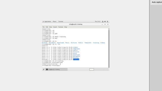Click the power/battery icon in top panel

(107, 21)
